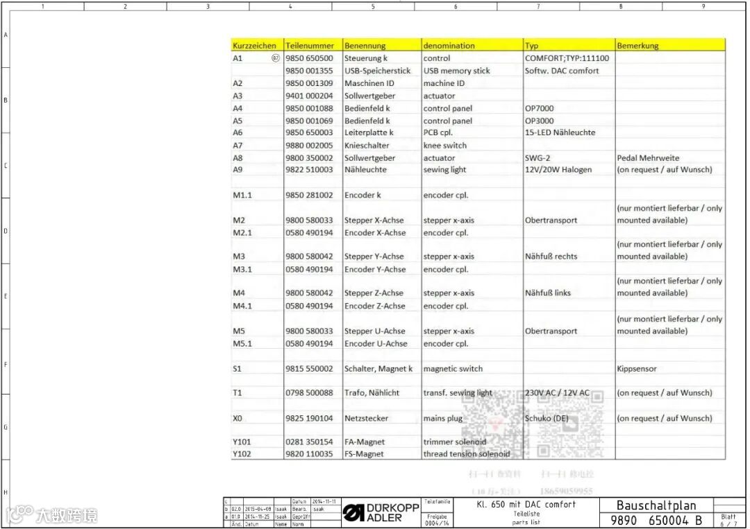Click the Encoder U-Achse cell
The height and width of the screenshot is (529, 750).
[x=376, y=343]
